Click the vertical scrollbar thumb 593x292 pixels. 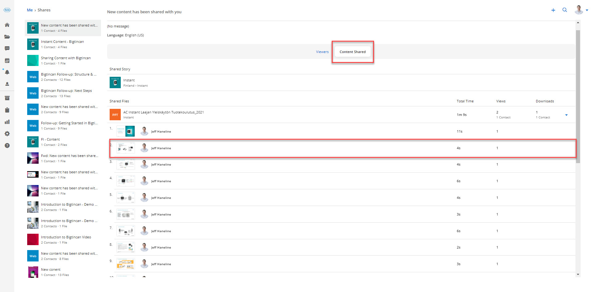coord(578,97)
